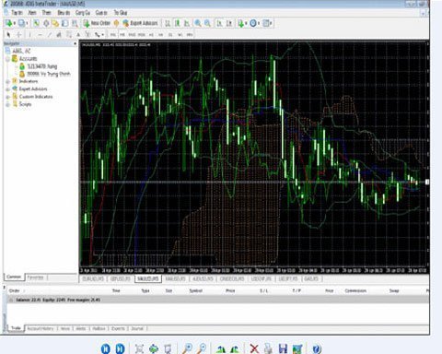
Task: Toggle the Terminal panel from the toolbar
Action: tap(64, 23)
